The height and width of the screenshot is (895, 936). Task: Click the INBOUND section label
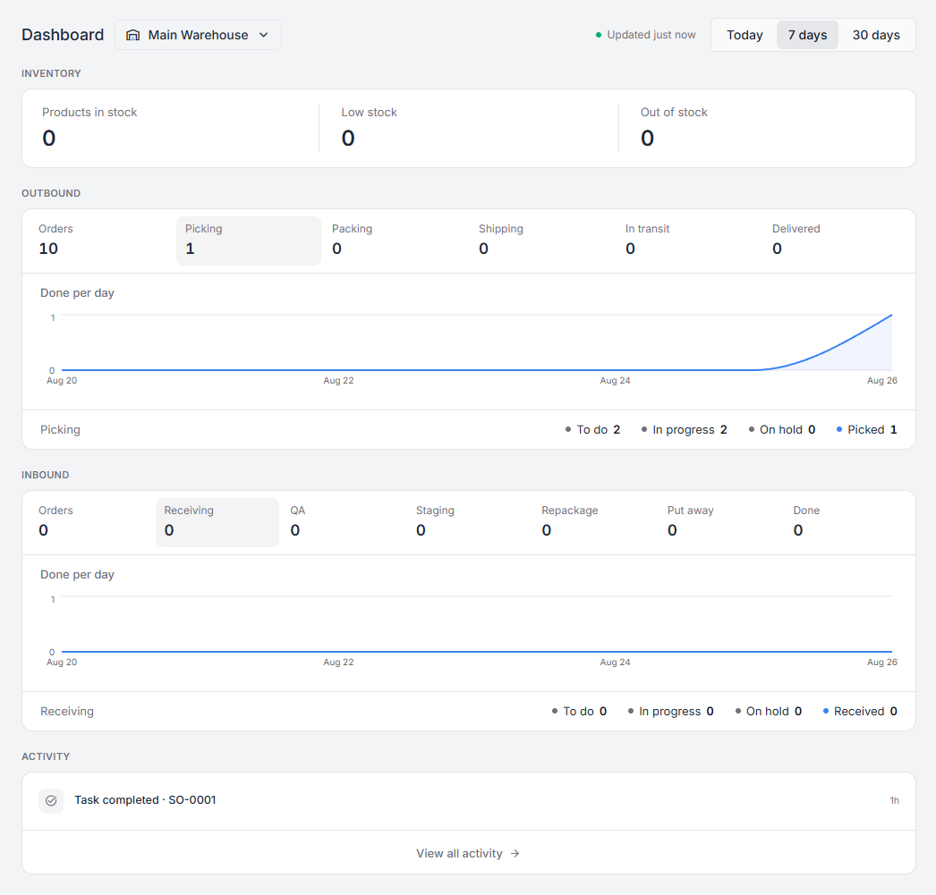coord(46,475)
